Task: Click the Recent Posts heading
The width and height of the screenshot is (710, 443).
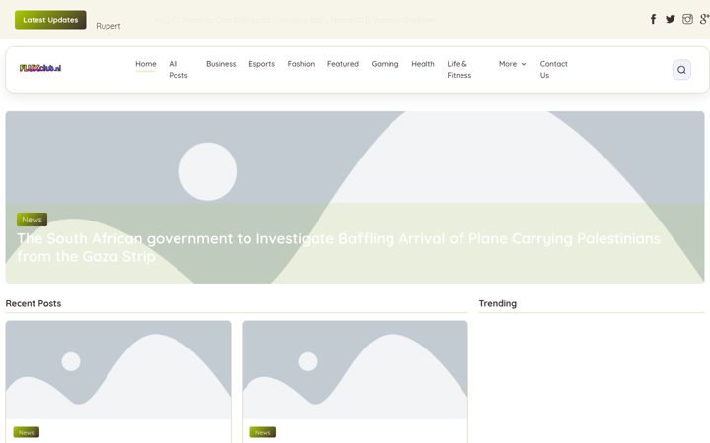Action: pos(34,304)
